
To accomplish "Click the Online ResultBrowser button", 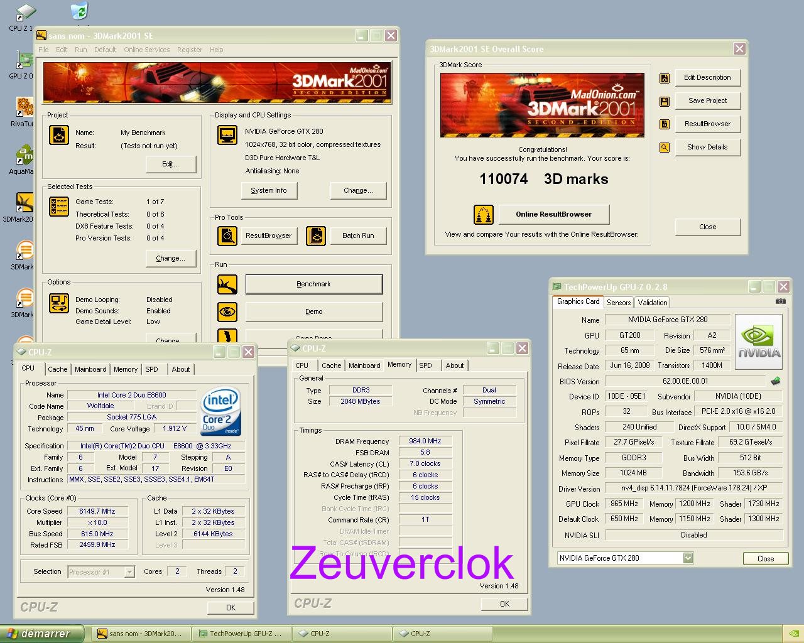I will [x=553, y=214].
